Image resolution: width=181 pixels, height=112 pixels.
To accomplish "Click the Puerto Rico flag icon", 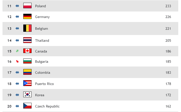I will (27, 83).
